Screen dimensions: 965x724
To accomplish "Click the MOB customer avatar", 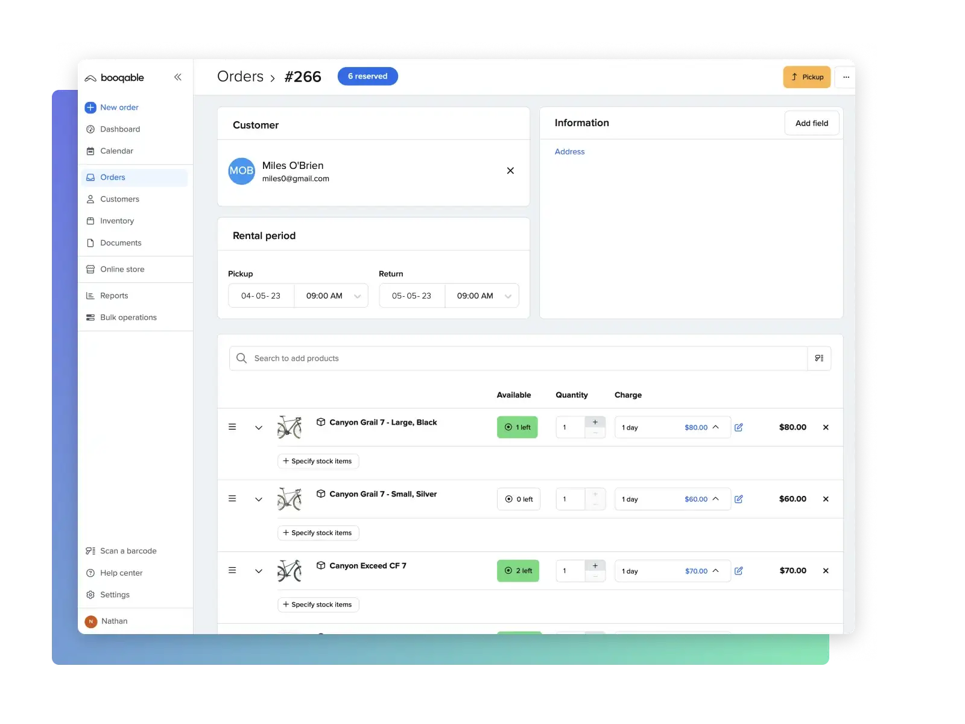I will pos(241,171).
